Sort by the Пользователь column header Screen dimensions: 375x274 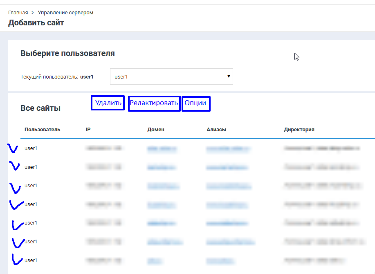pyautogui.click(x=42, y=130)
